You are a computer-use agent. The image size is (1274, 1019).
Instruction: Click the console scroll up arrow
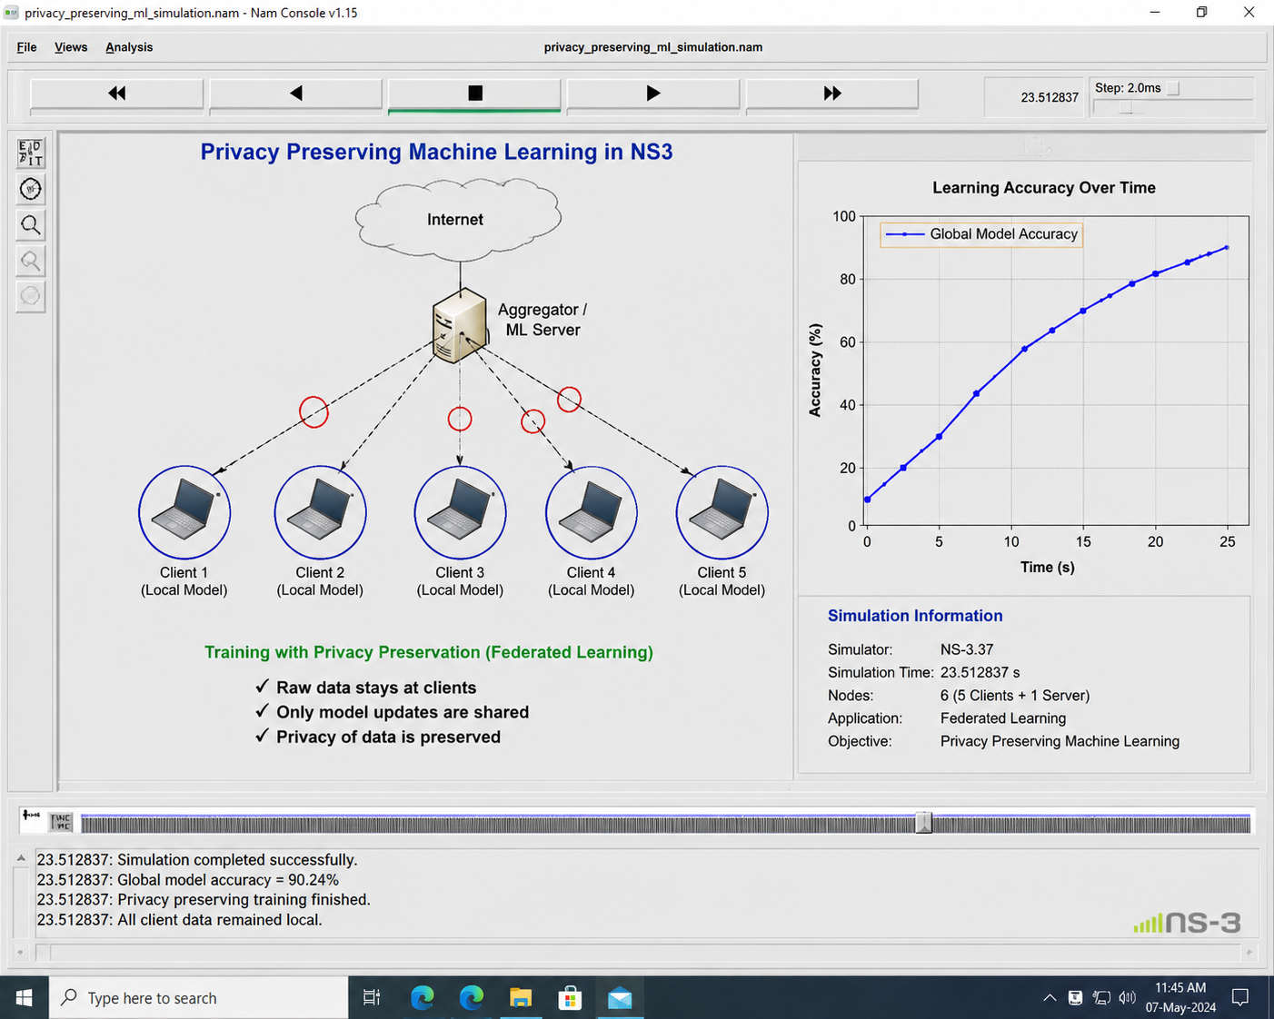tap(21, 858)
